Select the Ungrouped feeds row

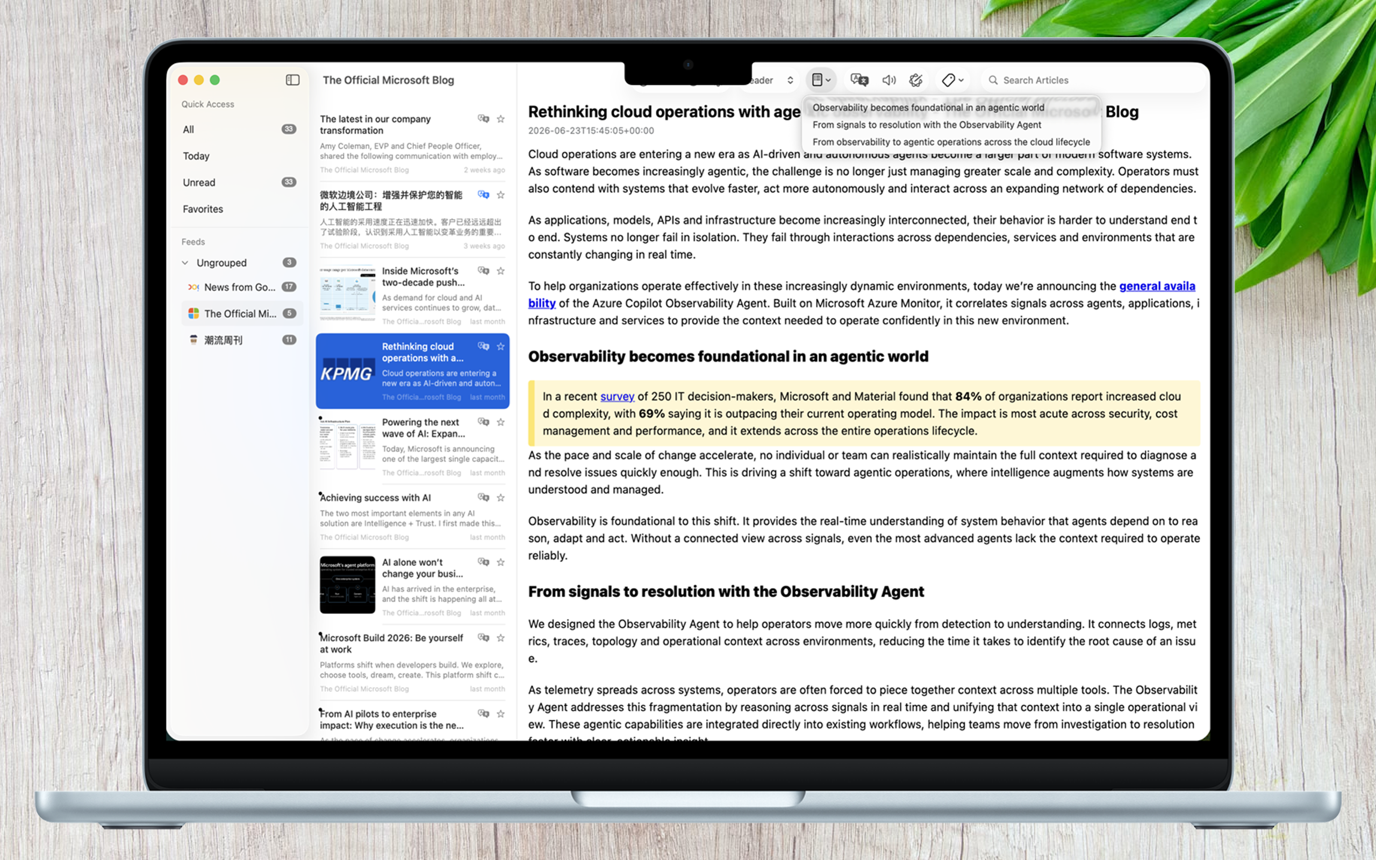click(x=240, y=263)
